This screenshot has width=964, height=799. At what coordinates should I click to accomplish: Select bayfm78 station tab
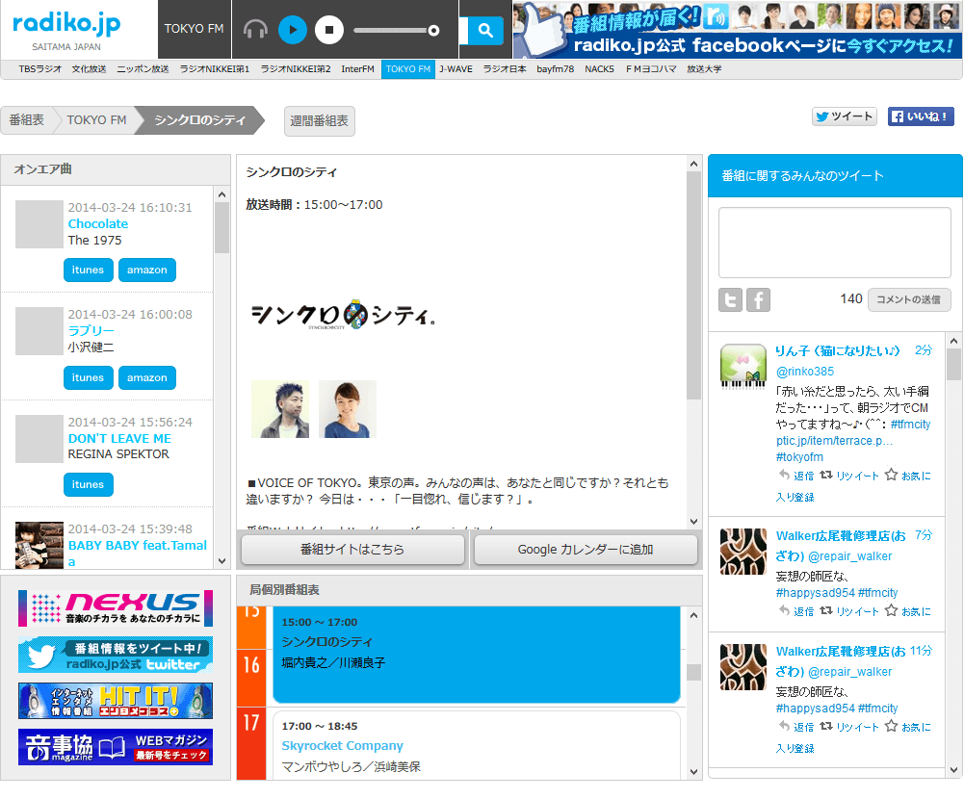click(555, 69)
